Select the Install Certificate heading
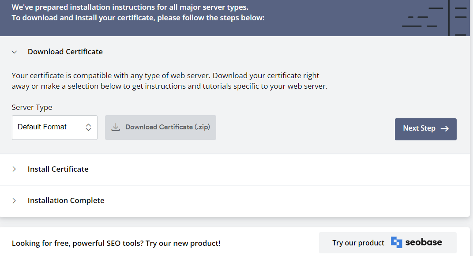This screenshot has width=473, height=256. point(58,169)
